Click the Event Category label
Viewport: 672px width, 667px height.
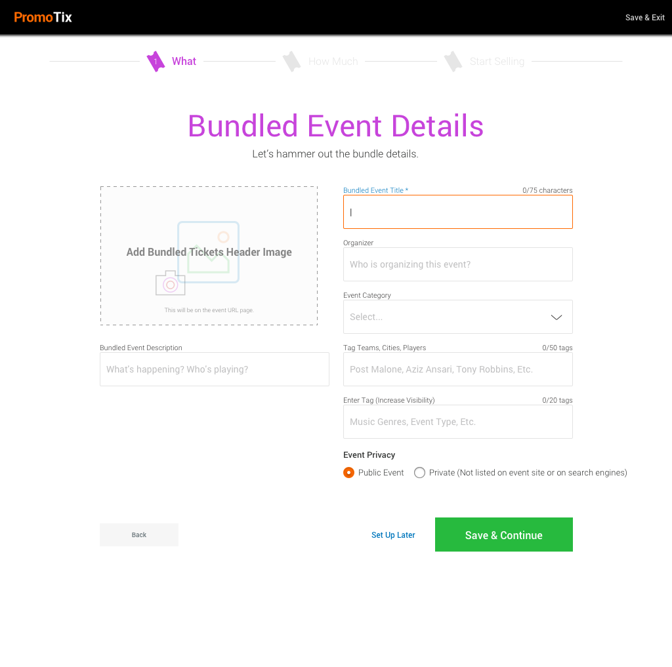(x=367, y=295)
